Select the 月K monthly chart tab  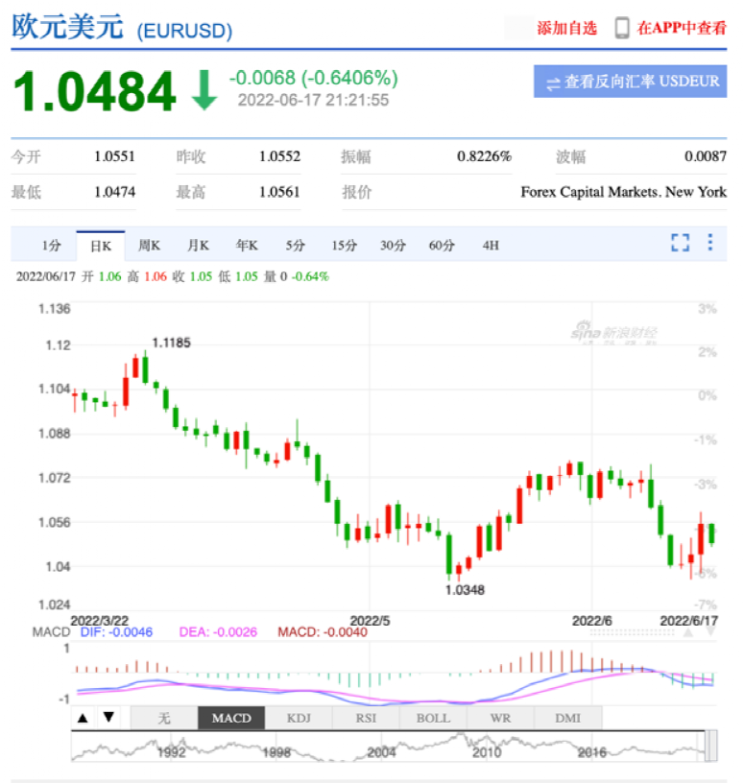tap(198, 246)
